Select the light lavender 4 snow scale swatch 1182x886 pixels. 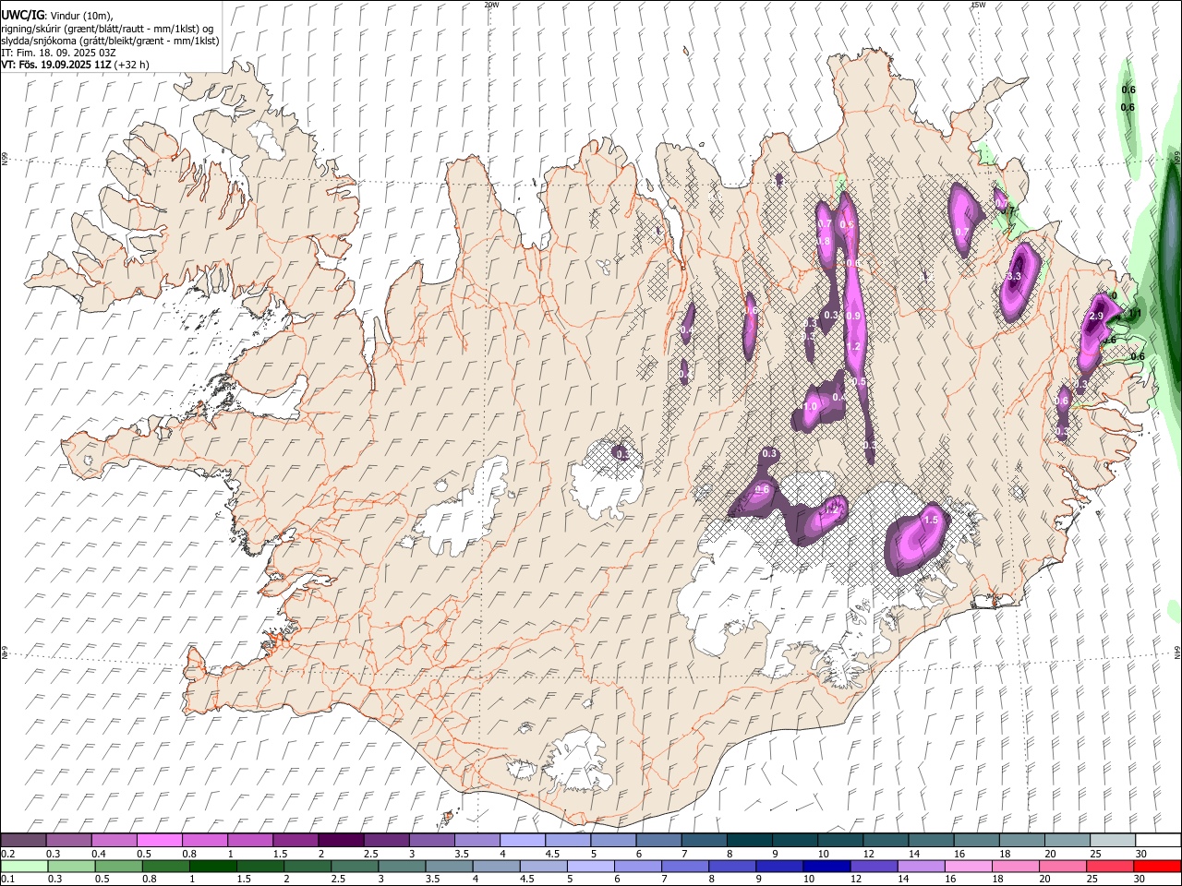click(x=523, y=841)
